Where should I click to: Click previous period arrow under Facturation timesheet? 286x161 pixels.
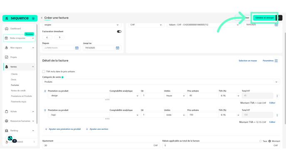47,37
